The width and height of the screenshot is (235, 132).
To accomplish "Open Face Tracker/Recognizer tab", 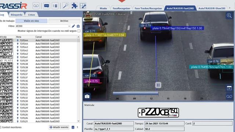I will pos(148,8).
